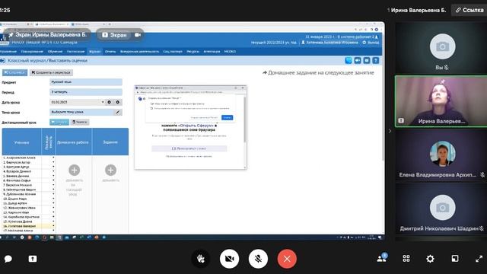487x274 pixels.
Task: Open the Обучение menu in the shared screen
Action: coord(55,52)
